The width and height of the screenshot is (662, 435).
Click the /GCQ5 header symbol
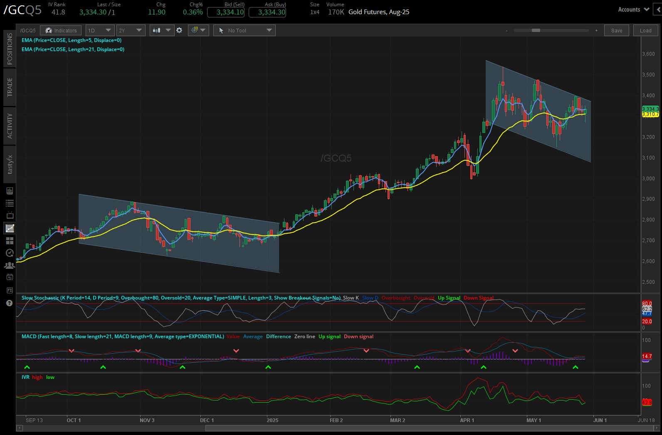[x=22, y=10]
